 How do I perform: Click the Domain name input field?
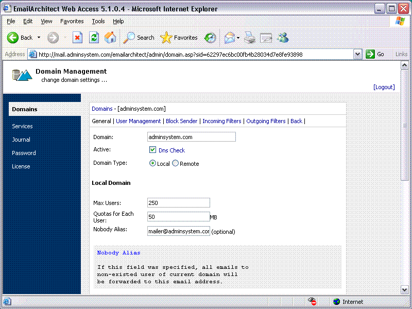pos(191,137)
